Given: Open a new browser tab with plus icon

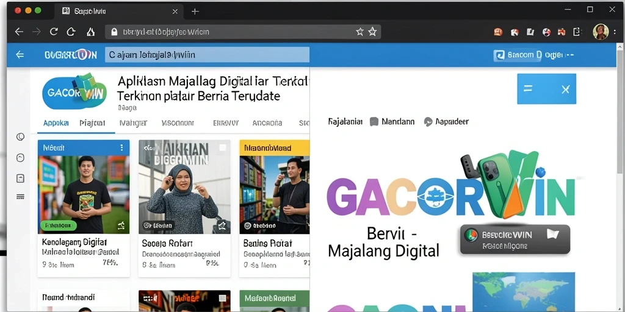Looking at the screenshot, I should [195, 12].
